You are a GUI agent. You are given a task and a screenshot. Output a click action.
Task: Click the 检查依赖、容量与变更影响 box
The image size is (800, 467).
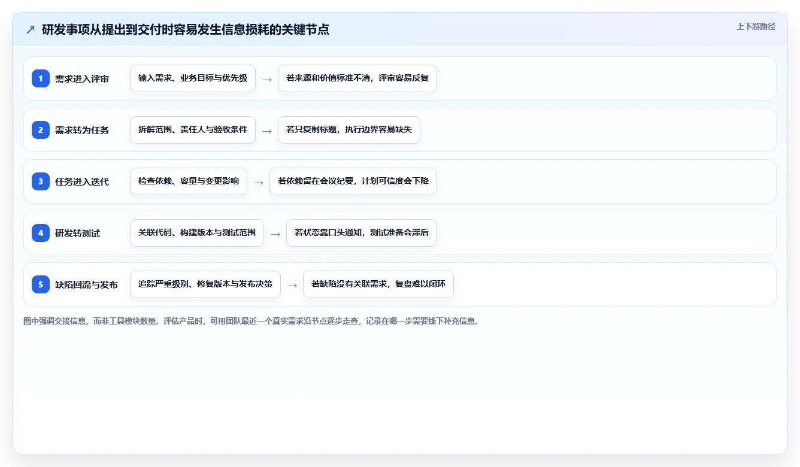point(189,181)
